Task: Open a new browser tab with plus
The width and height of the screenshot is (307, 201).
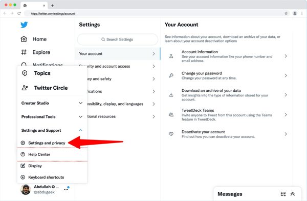Action: pos(53,6)
